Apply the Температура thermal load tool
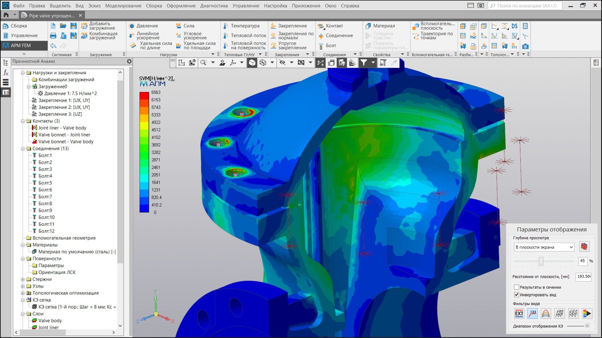This screenshot has height=338, width=602. tap(241, 26)
